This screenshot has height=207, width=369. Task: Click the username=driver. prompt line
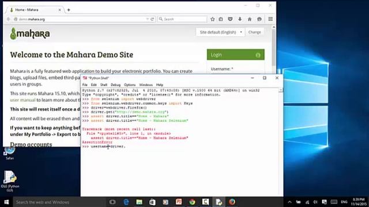tap(104, 147)
